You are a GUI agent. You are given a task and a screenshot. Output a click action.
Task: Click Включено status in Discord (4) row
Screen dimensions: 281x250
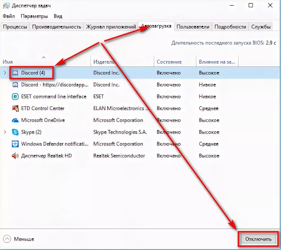coord(169,73)
